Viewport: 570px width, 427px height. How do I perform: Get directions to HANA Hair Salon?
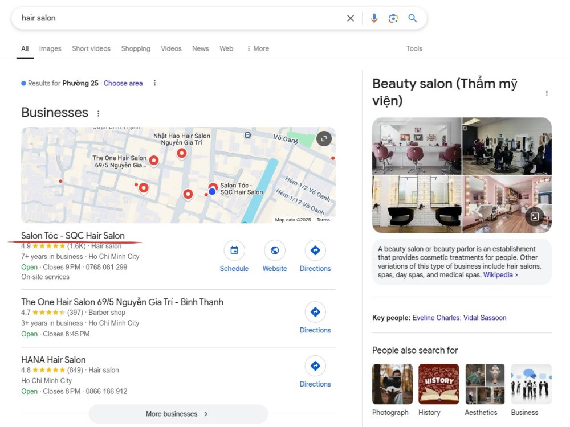(x=315, y=366)
